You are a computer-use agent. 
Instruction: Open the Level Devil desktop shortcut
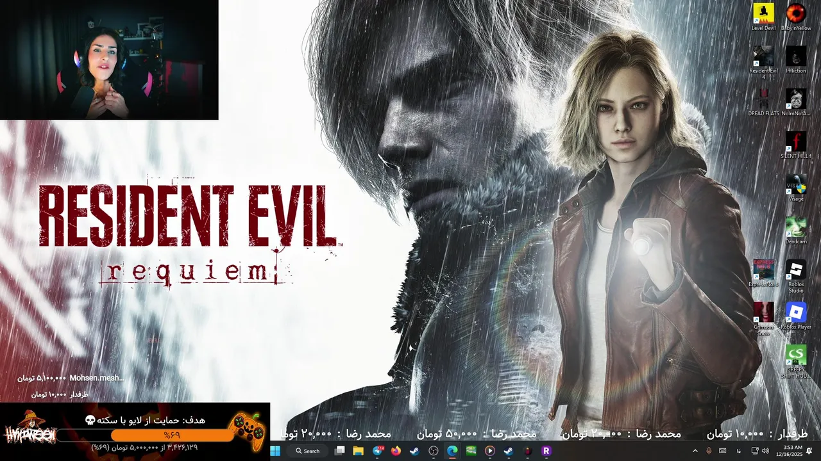pyautogui.click(x=763, y=17)
